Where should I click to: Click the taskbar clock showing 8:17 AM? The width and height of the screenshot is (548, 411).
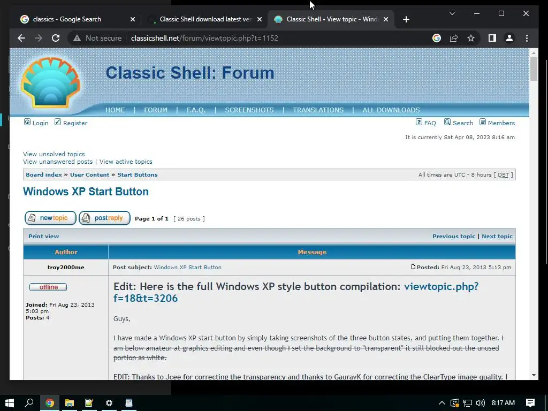503,403
